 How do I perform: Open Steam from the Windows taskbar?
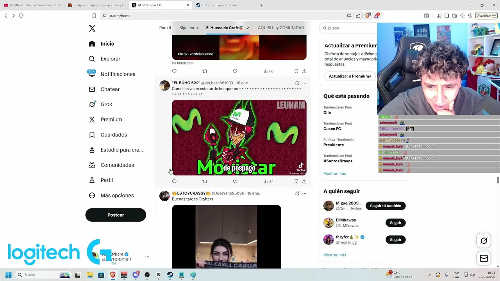coord(170,275)
